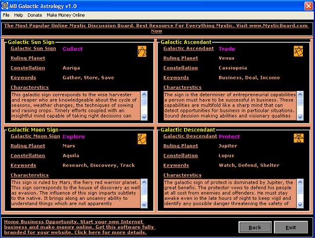
Task: Open the MysticBoard.com banner link
Action: (x=157, y=28)
